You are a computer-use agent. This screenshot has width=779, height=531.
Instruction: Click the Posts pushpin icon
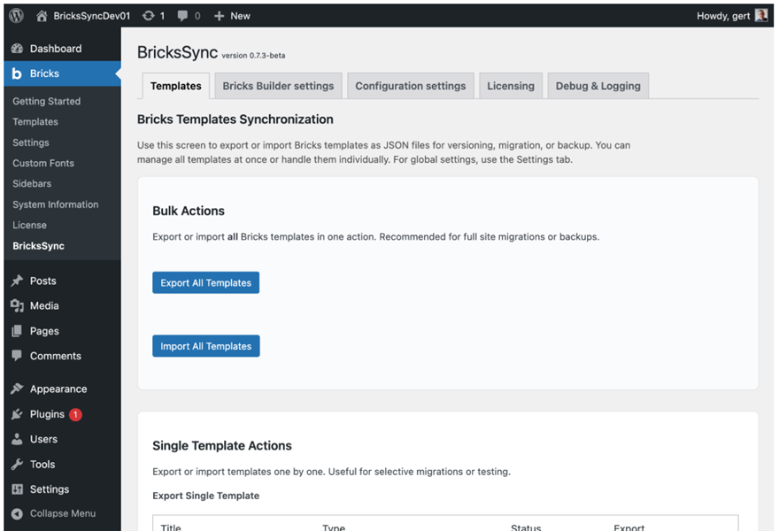click(17, 281)
